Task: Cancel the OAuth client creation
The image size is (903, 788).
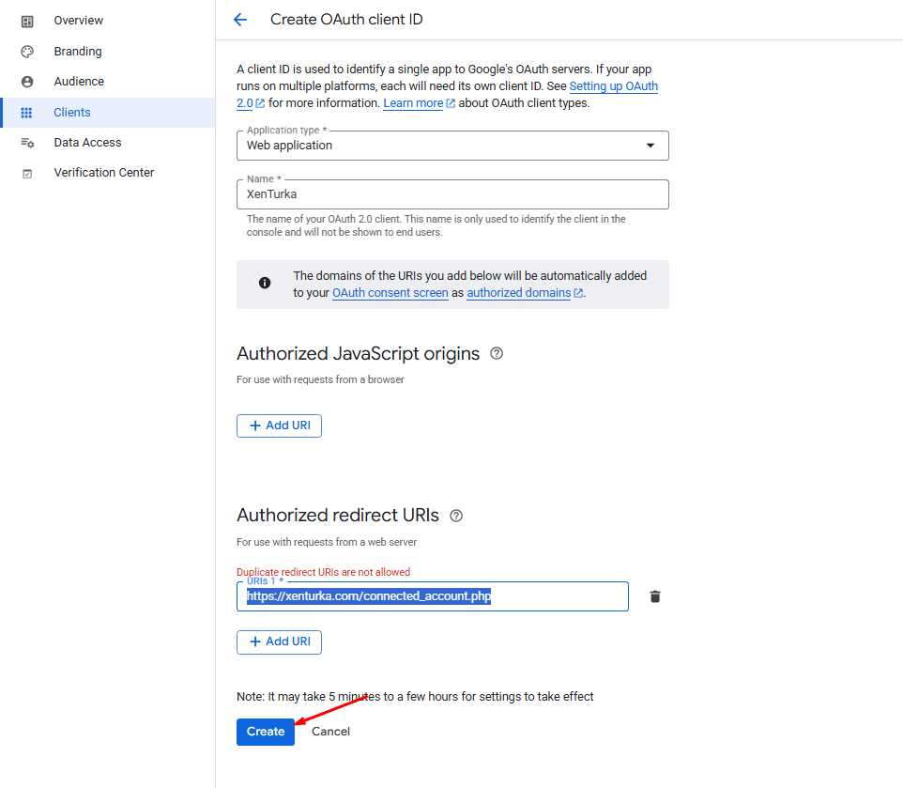Action: (330, 733)
